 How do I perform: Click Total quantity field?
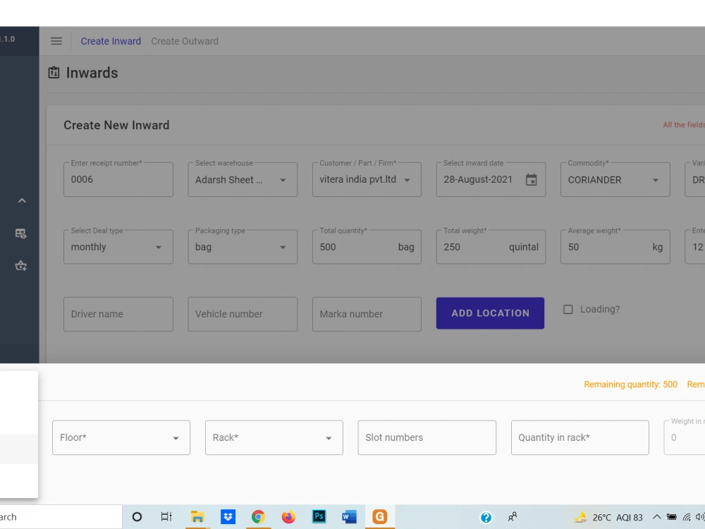point(367,247)
